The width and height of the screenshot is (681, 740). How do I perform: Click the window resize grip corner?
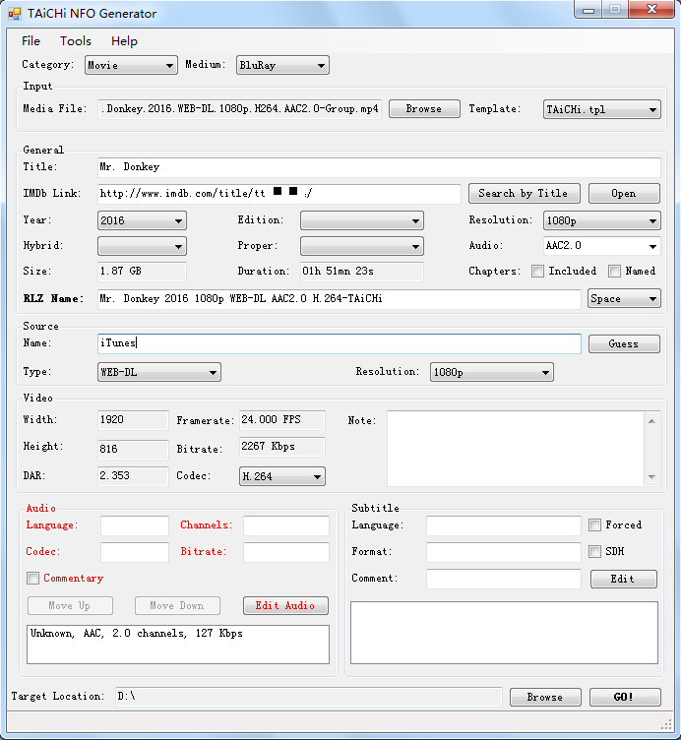click(666, 724)
